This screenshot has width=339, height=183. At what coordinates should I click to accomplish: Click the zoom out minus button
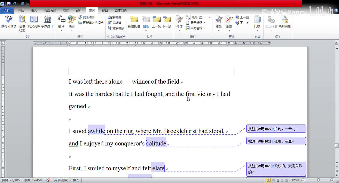pos(303,180)
